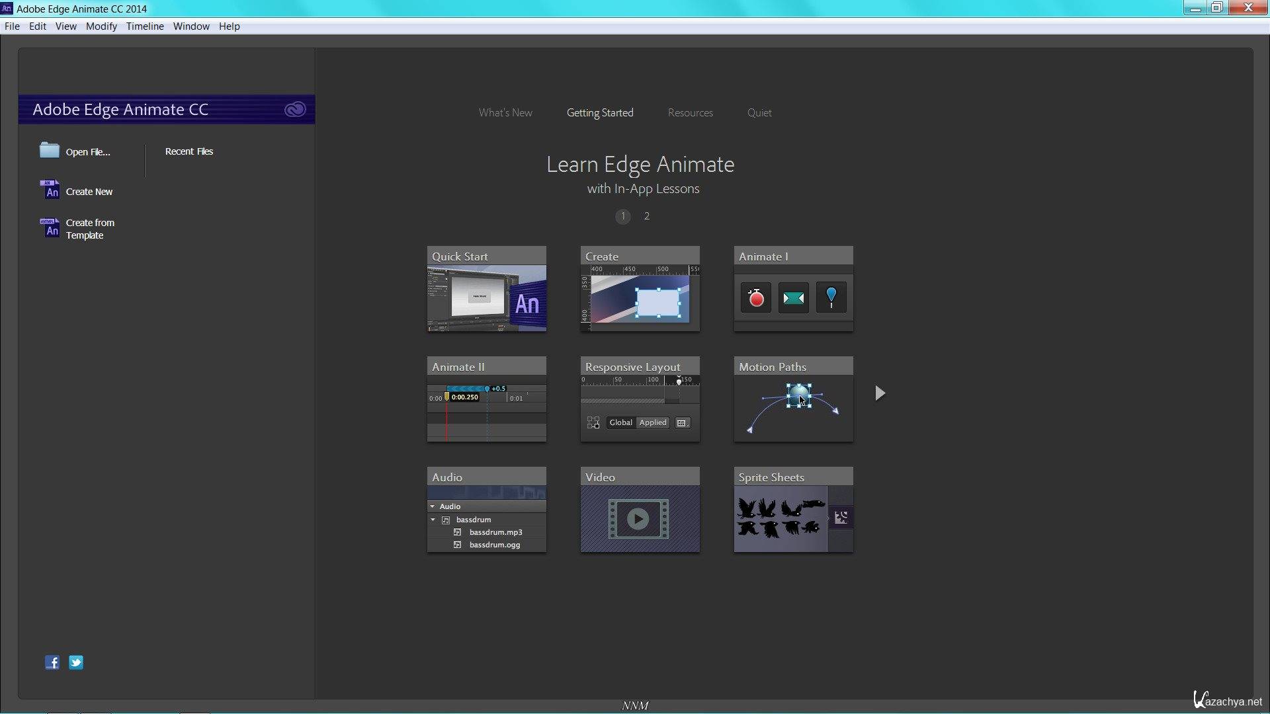1270x714 pixels.
Task: Open the Timeline menu
Action: [x=145, y=26]
